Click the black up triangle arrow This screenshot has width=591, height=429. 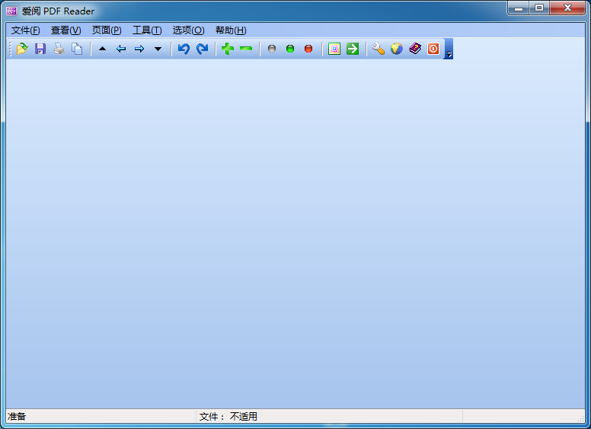103,49
